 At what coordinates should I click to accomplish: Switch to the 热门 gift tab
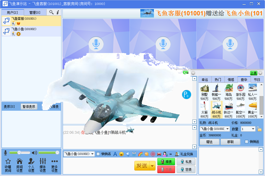point(218,80)
